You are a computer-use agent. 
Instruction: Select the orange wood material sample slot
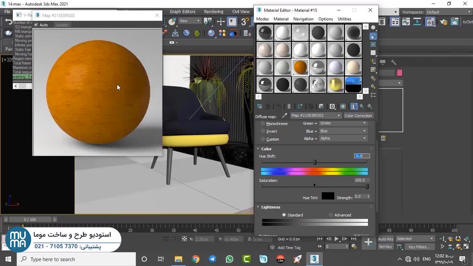[300, 67]
